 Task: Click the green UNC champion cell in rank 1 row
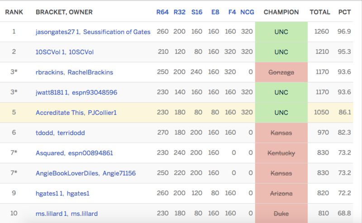coord(281,32)
